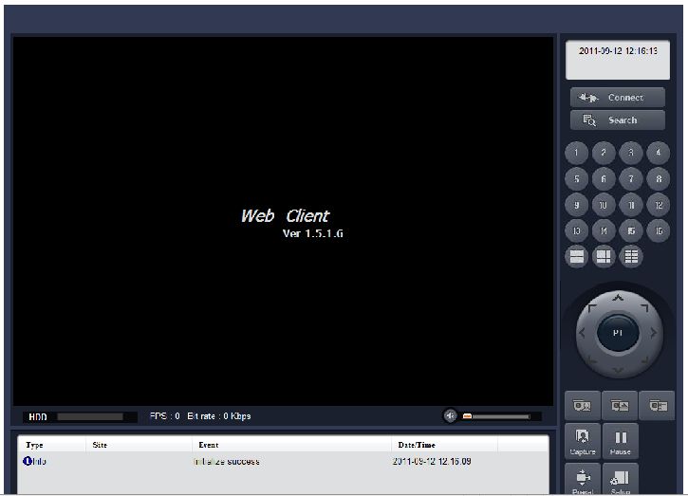
Task: Click the FPS : 0 status text
Action: click(x=164, y=415)
